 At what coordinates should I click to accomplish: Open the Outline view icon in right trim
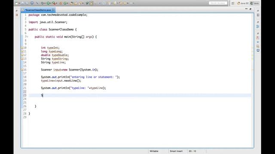258,27
